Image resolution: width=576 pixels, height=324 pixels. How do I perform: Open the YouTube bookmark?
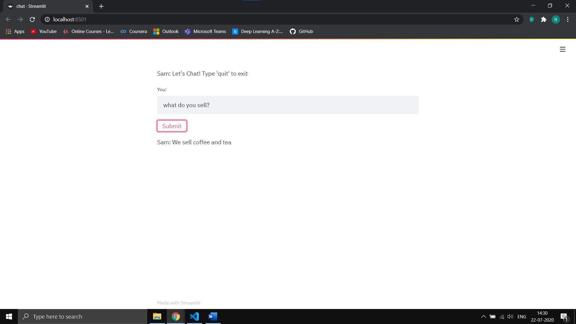tap(44, 31)
